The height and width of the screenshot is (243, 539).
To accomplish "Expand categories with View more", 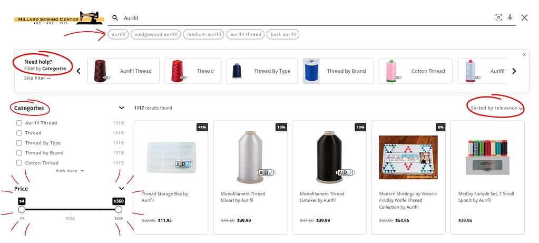I will [x=70, y=170].
